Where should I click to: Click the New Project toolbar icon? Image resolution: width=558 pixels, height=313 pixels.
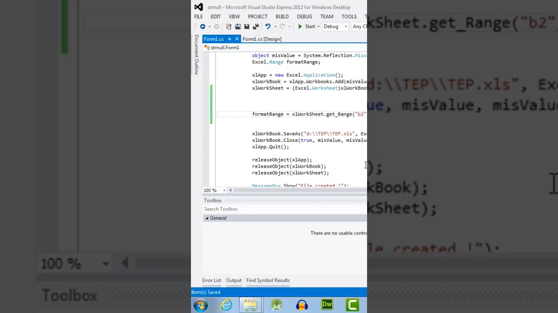(x=229, y=27)
